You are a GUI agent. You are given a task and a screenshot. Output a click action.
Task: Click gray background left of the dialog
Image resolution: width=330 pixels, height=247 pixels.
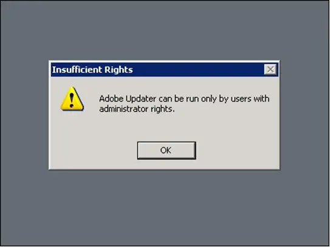(24, 115)
